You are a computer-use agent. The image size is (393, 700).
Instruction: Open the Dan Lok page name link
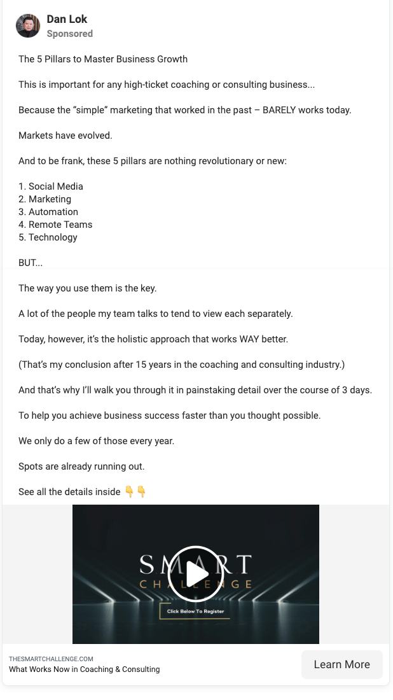tap(67, 20)
